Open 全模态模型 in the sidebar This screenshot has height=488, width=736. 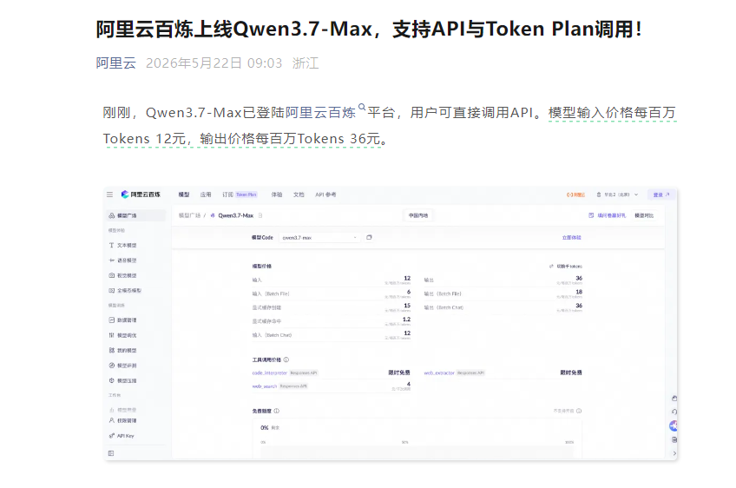[x=125, y=290]
